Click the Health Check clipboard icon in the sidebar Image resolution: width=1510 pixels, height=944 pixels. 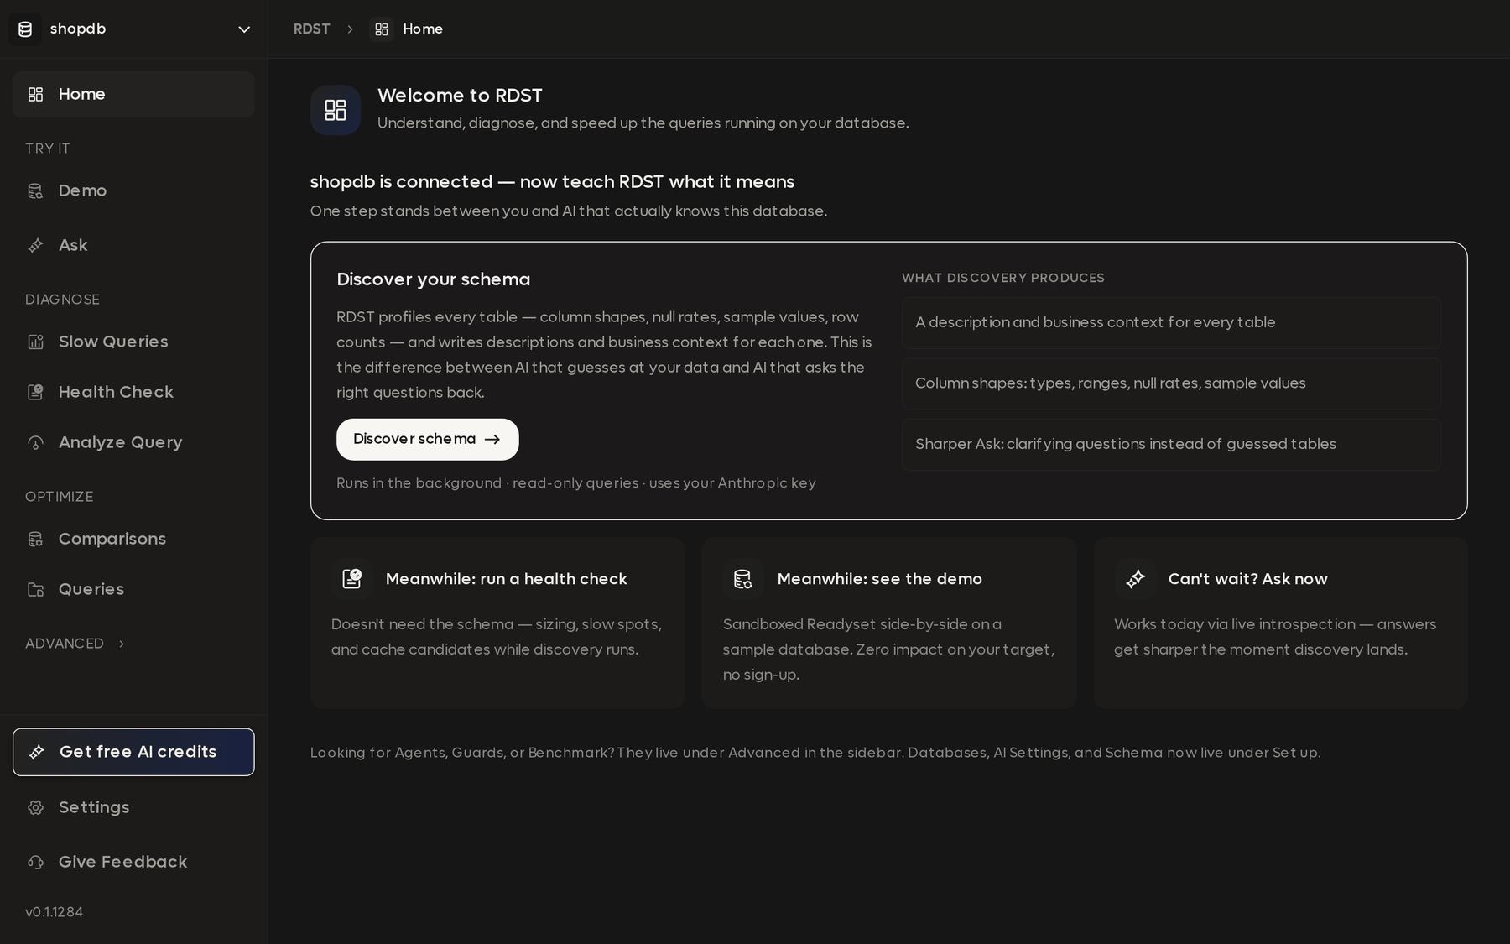(x=35, y=392)
